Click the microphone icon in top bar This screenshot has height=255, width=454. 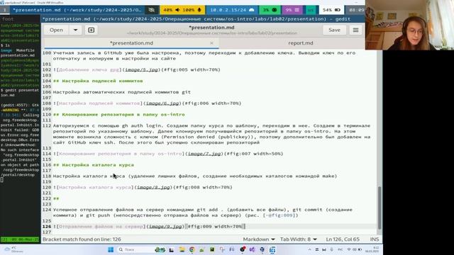(x=199, y=10)
